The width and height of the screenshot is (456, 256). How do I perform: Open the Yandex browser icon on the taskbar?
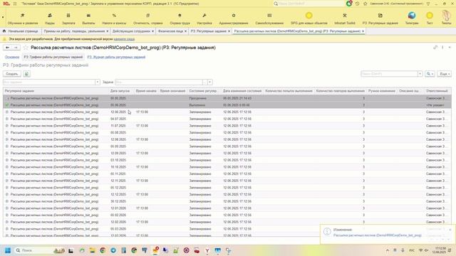(207, 250)
